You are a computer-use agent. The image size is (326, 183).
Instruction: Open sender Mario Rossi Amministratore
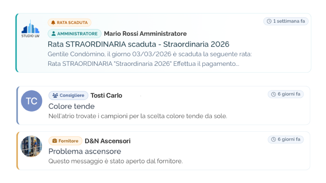pos(145,34)
